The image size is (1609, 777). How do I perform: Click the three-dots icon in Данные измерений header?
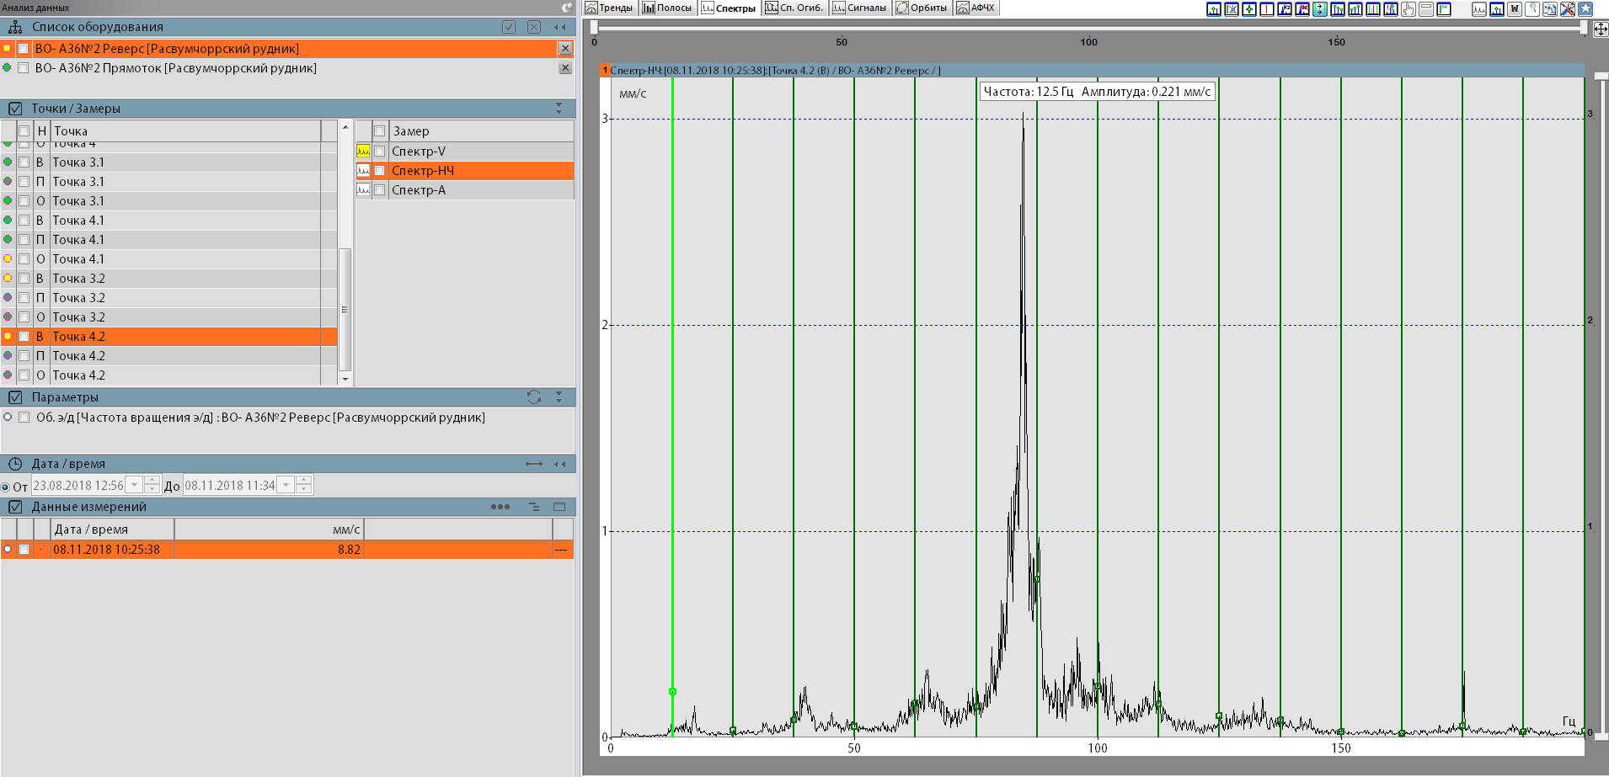pos(500,507)
